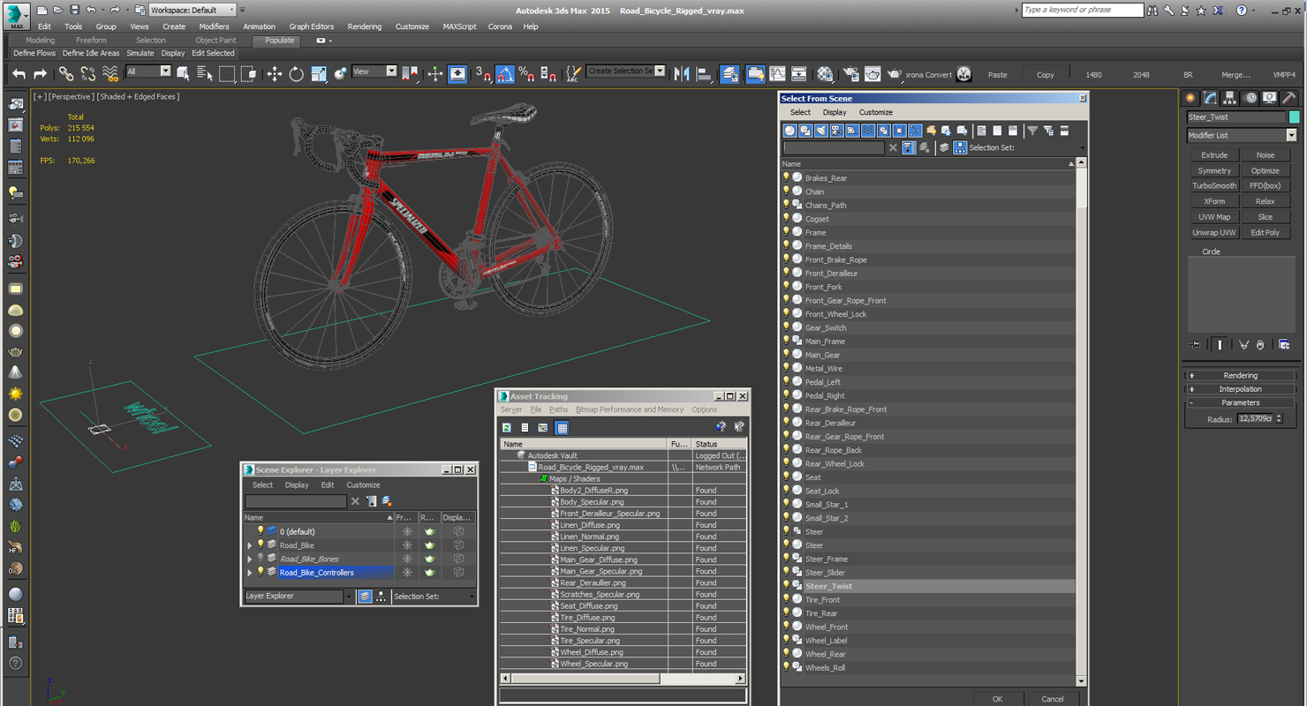
Task: Switch to the Create command panel tab
Action: 1191,98
